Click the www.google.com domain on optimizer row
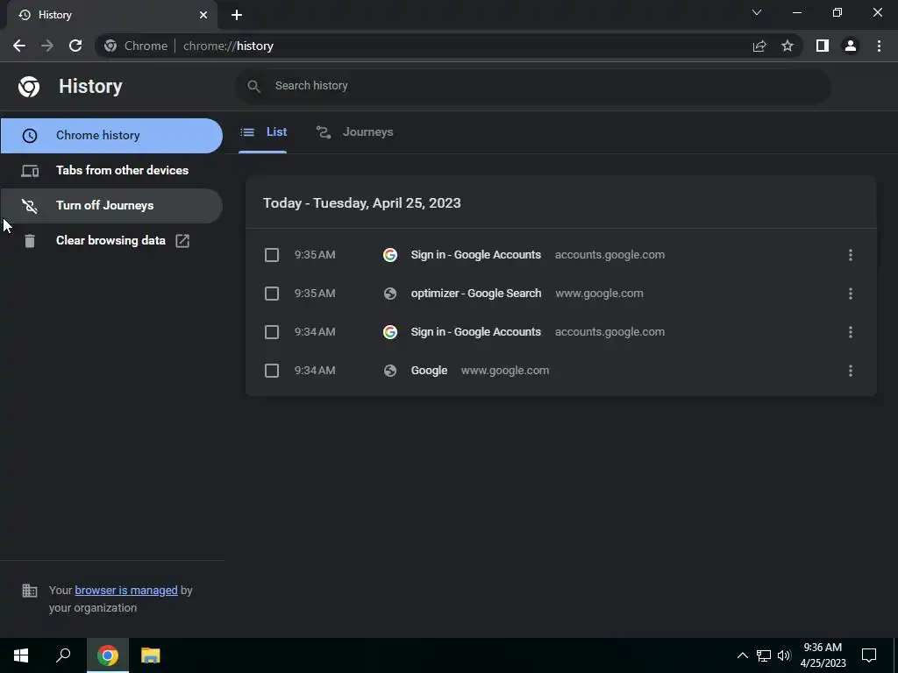 [599, 294]
